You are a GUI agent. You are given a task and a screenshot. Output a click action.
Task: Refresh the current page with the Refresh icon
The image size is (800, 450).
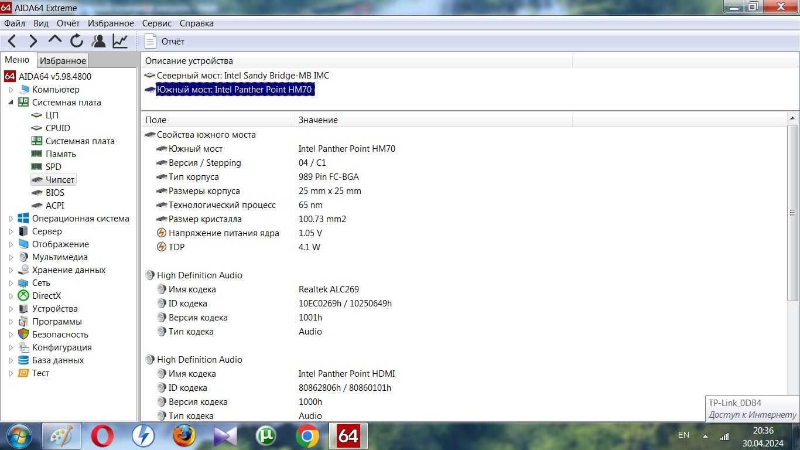(77, 41)
